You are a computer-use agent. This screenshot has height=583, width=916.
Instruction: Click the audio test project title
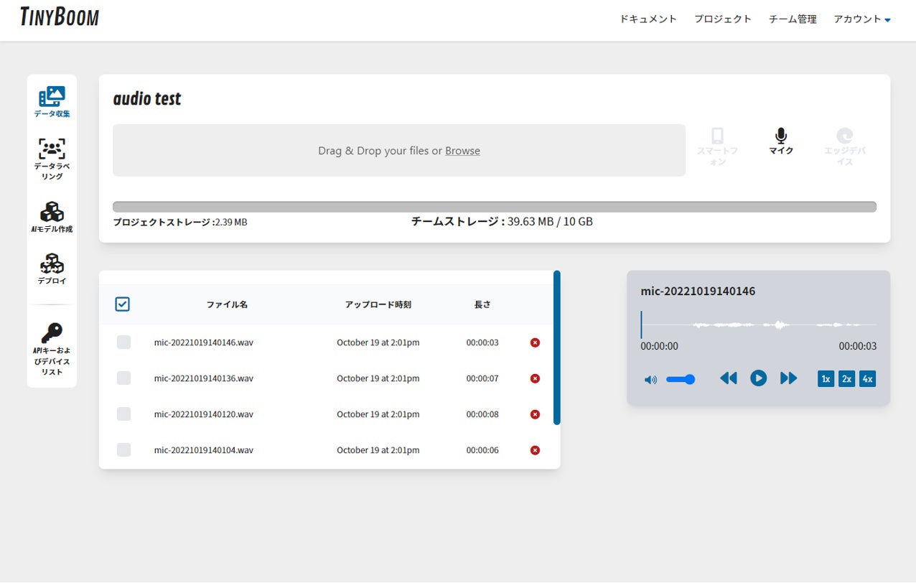(x=147, y=98)
